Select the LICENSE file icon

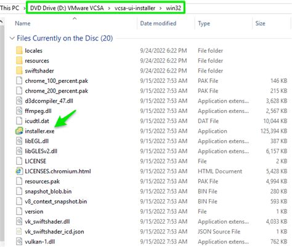[x=19, y=161]
